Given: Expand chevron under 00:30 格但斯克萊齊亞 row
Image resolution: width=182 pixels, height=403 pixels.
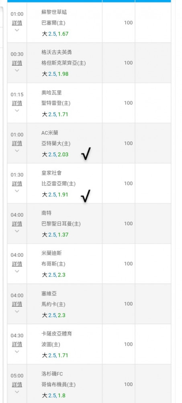Looking at the screenshot, I should coord(17,70).
